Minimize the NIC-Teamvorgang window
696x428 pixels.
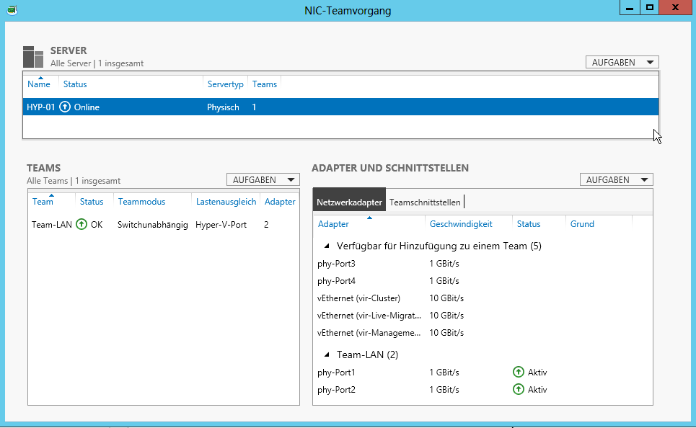pos(630,7)
